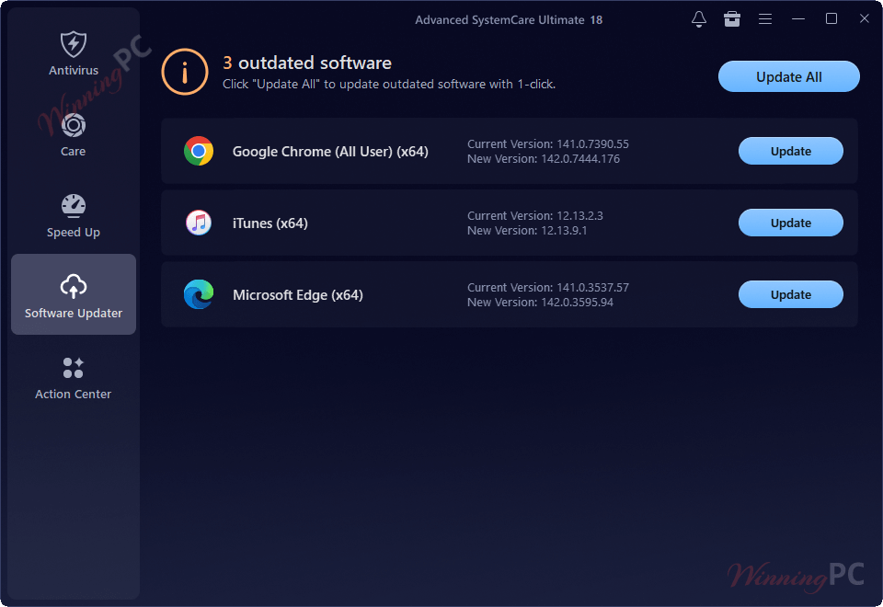Image resolution: width=883 pixels, height=607 pixels.
Task: Click Chrome new version 142.0.7444.176
Action: point(544,159)
